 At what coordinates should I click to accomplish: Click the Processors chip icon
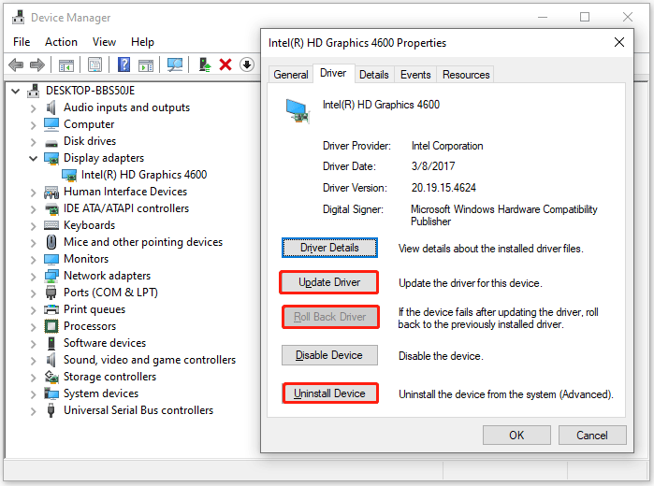click(51, 326)
